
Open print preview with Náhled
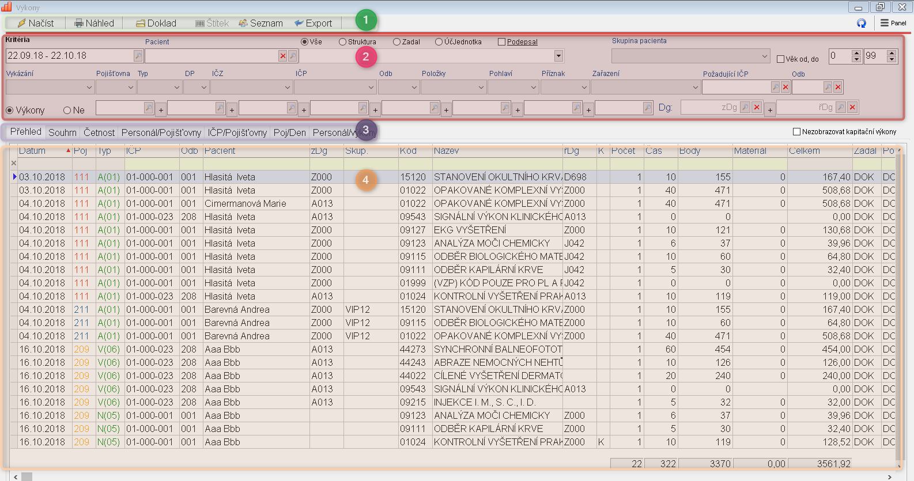click(x=79, y=23)
